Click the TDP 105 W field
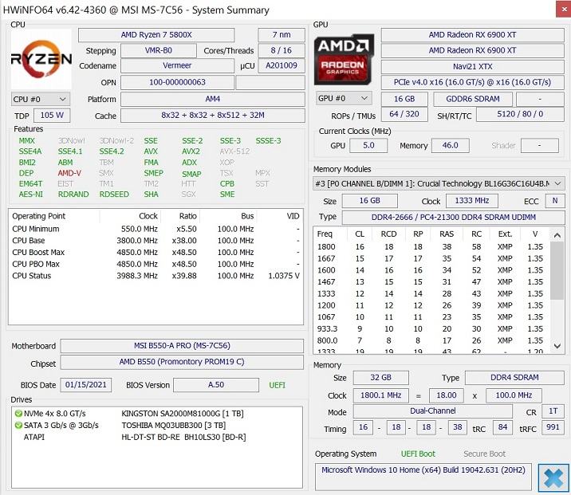Viewport: 571px width, 495px height. pyautogui.click(x=52, y=116)
